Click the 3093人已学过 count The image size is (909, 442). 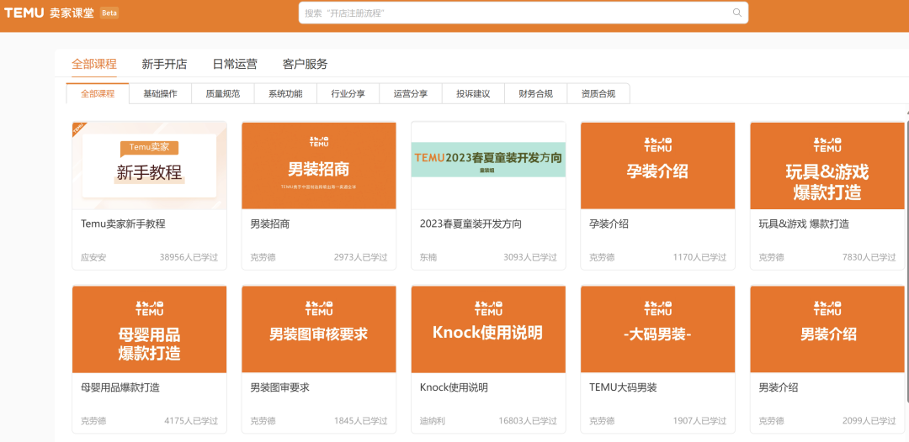pos(530,257)
